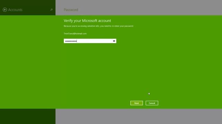Dismiss dialog with the Cancel button

152,103
